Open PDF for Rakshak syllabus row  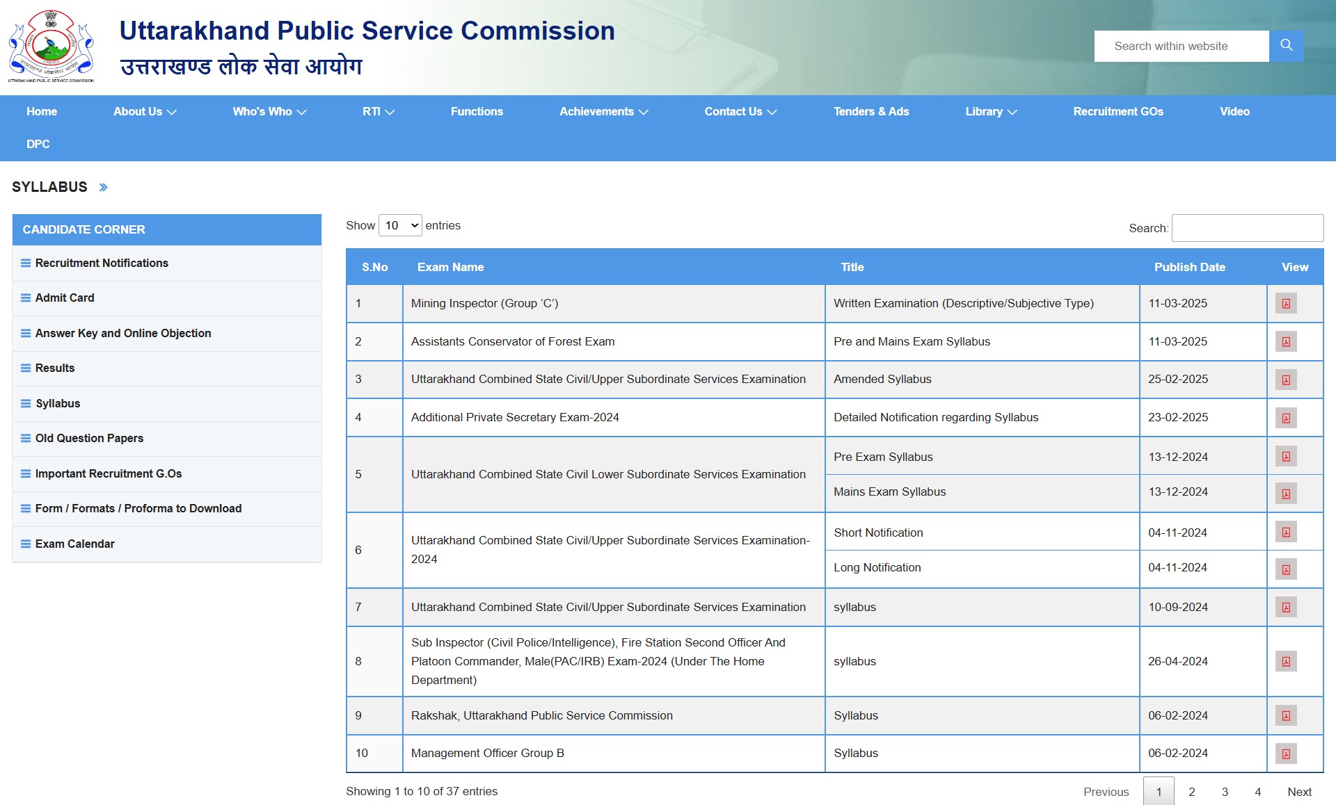pos(1286,716)
